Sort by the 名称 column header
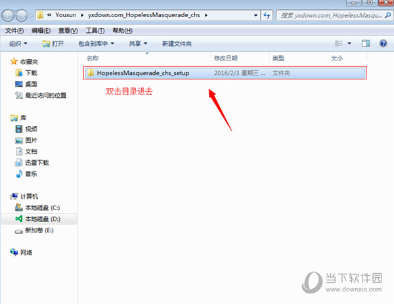 (x=93, y=58)
